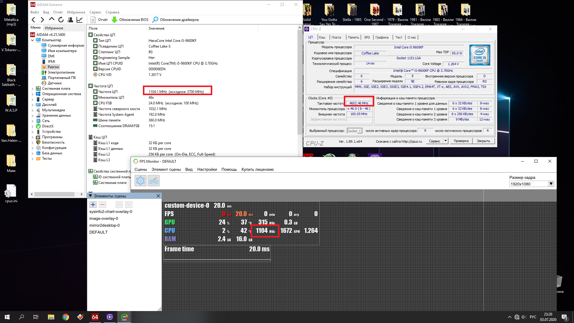Select Датчики item in AIDA64 tree
The height and width of the screenshot is (323, 574).
[54, 83]
